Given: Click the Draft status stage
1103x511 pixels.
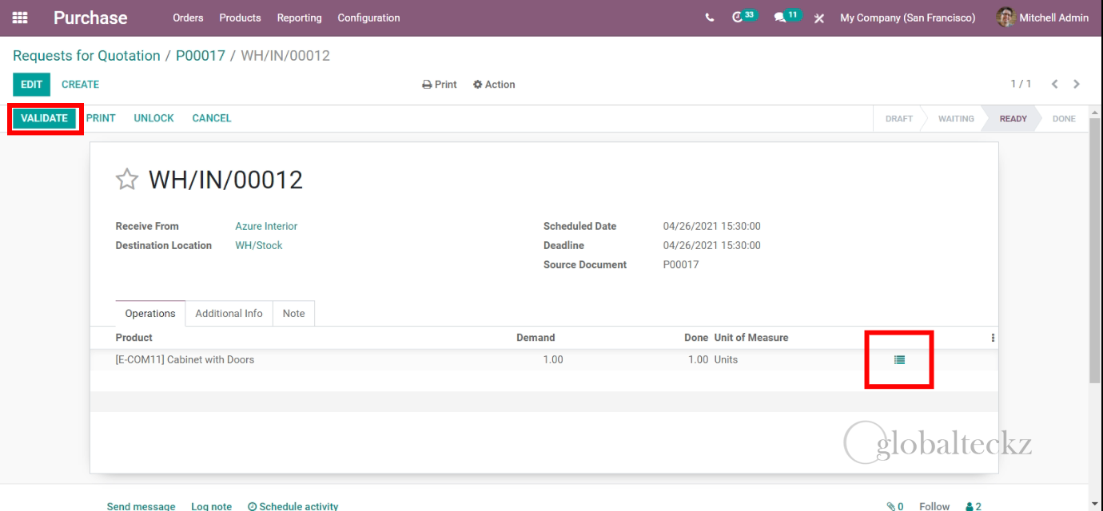Looking at the screenshot, I should 899,118.
